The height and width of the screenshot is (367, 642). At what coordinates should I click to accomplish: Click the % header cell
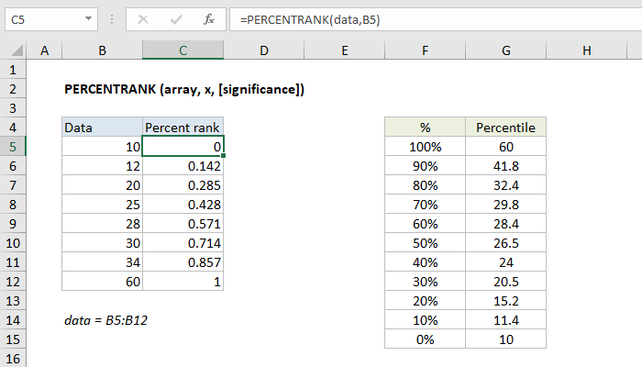pyautogui.click(x=425, y=128)
